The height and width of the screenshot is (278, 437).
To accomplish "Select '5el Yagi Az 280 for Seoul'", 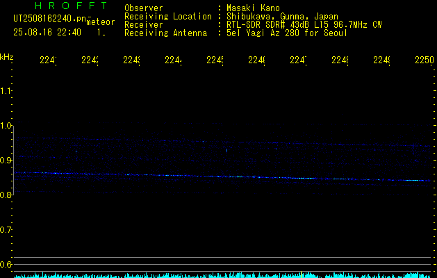I will point(287,33).
